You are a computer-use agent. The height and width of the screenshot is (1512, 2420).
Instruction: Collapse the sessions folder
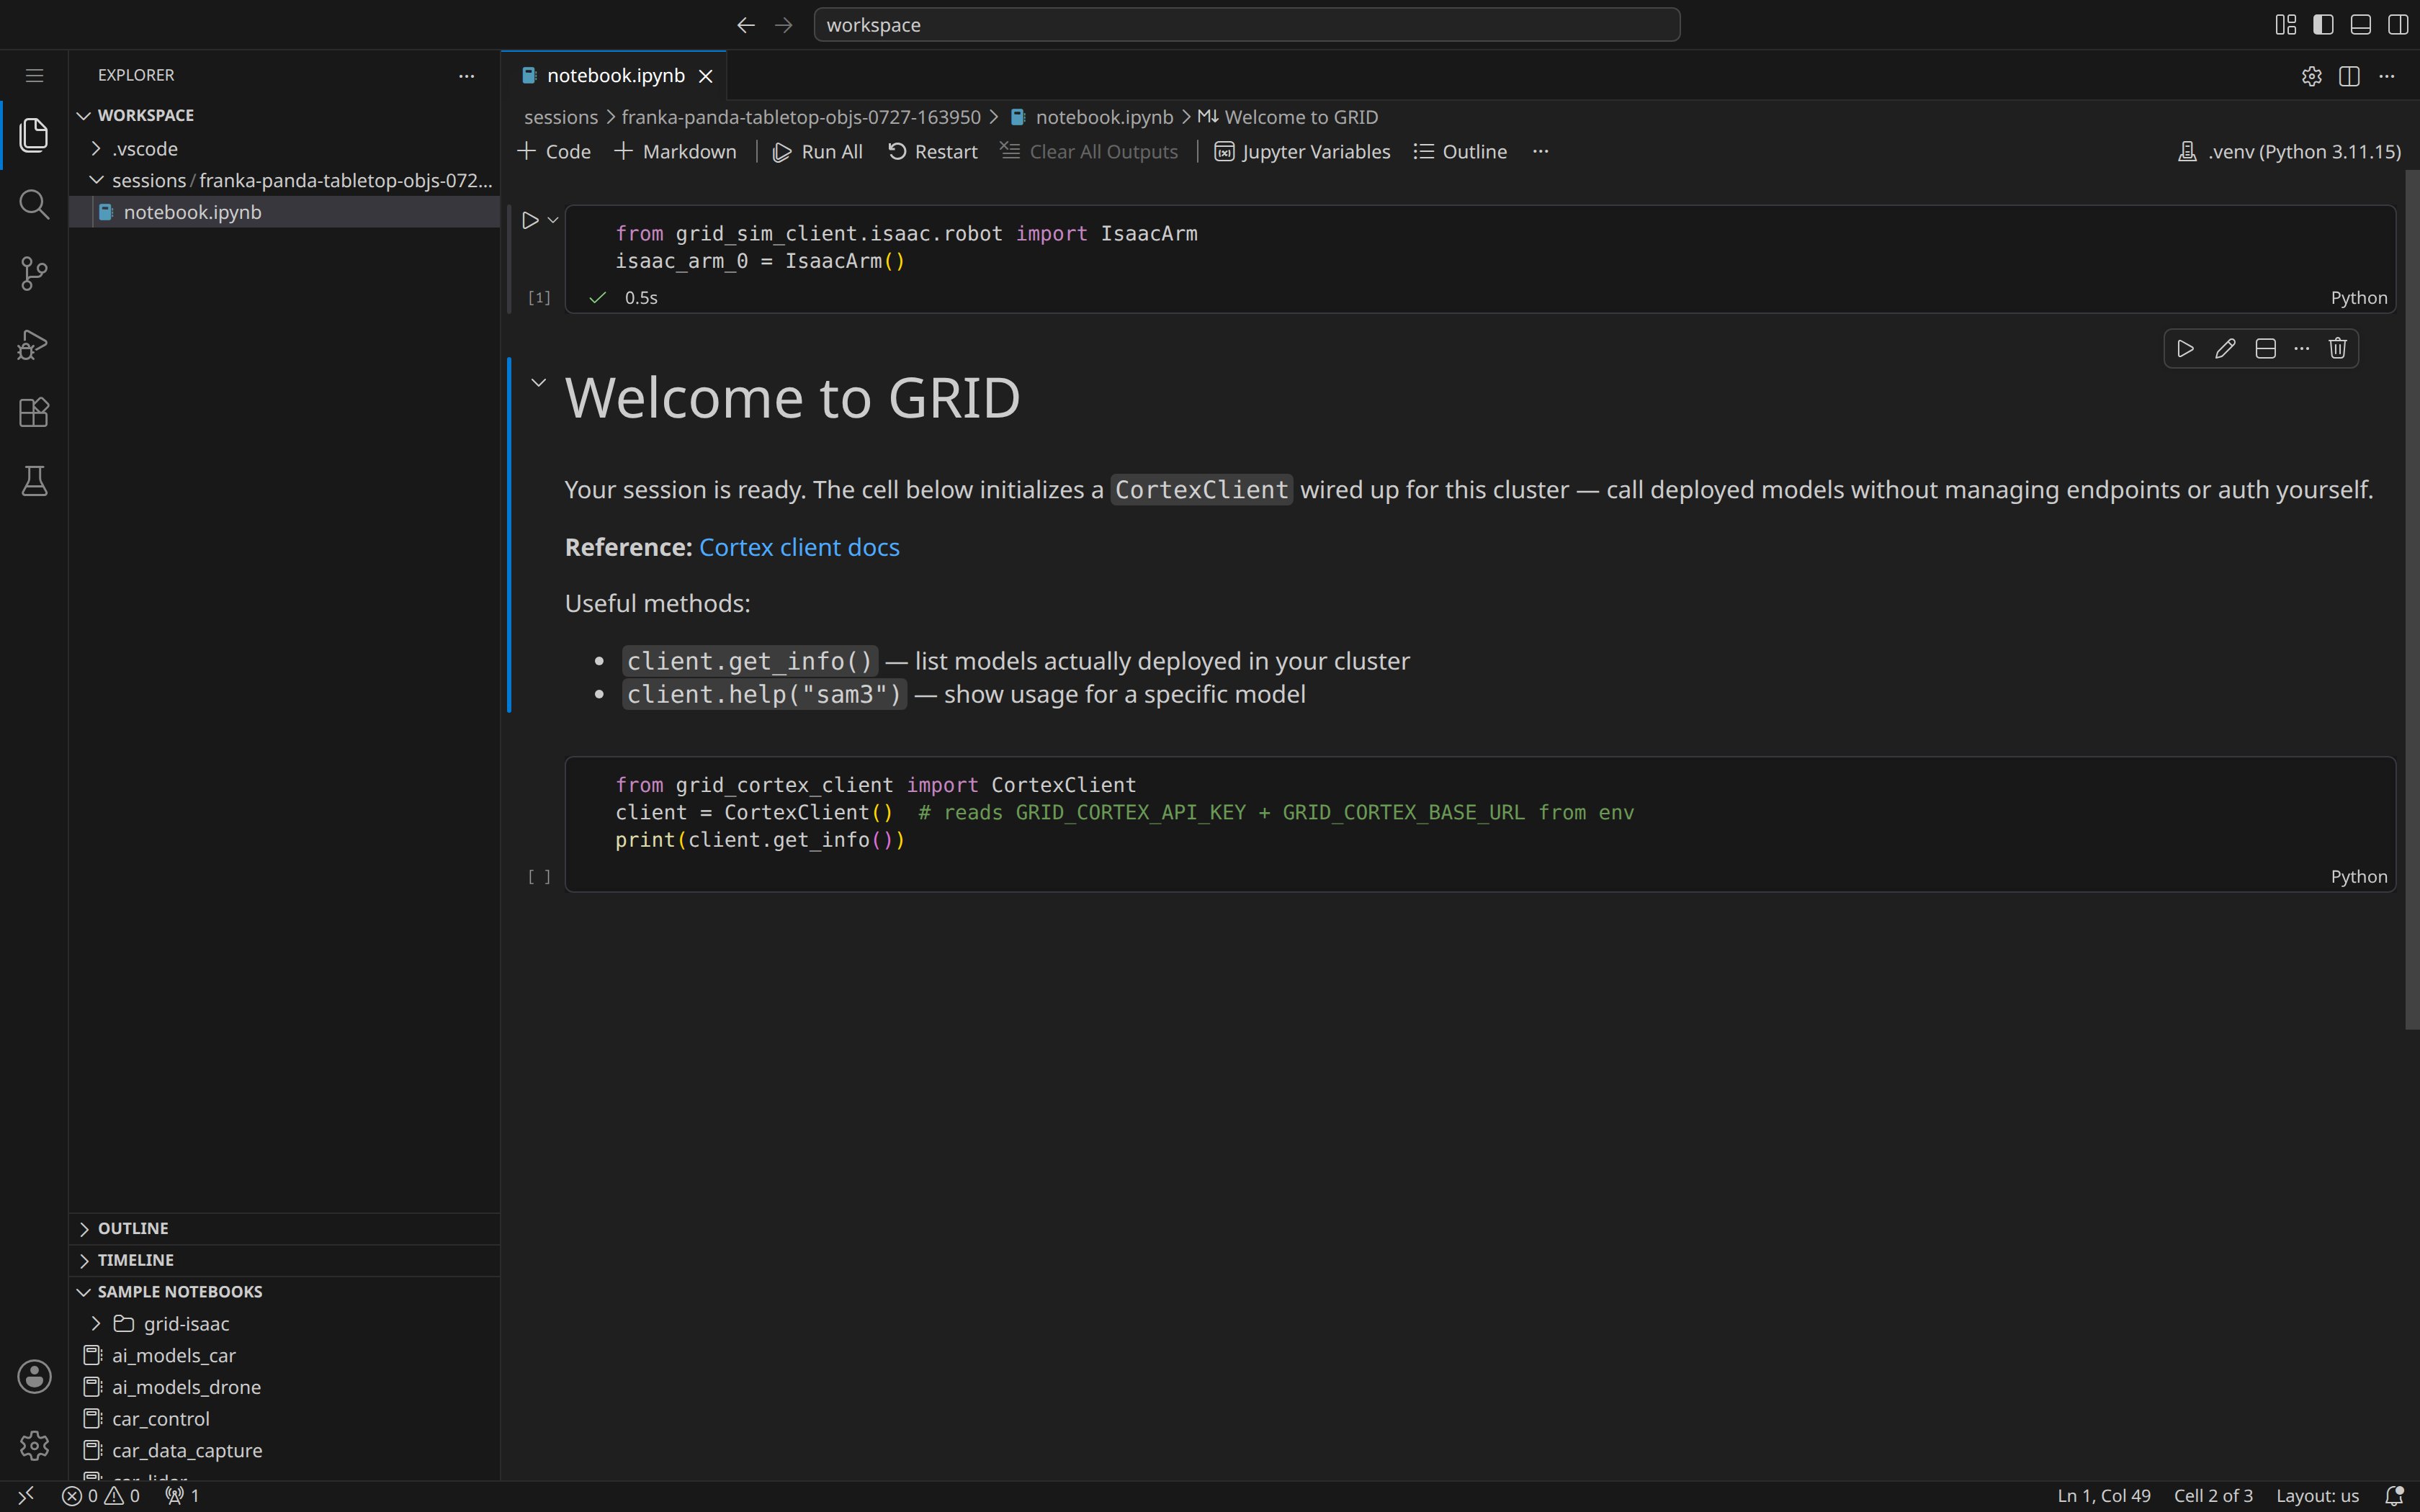point(284,180)
